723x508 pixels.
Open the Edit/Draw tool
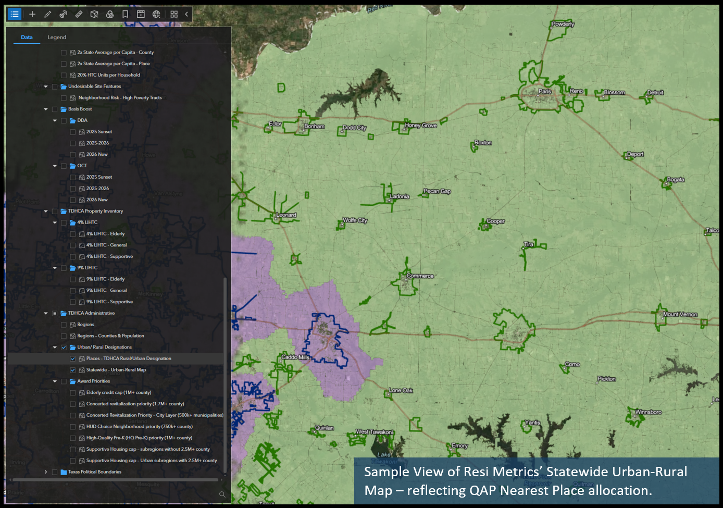tap(47, 14)
